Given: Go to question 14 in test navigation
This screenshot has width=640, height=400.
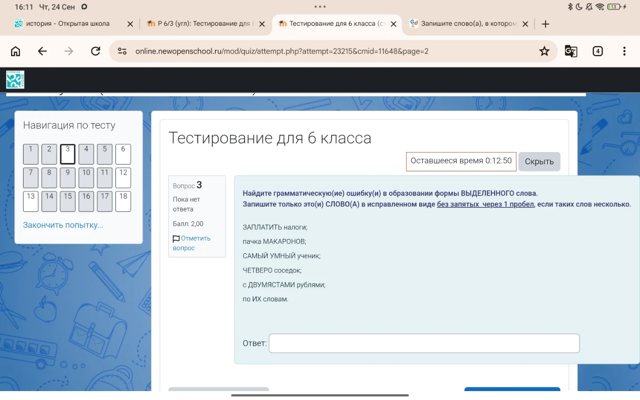Looking at the screenshot, I should point(49,201).
